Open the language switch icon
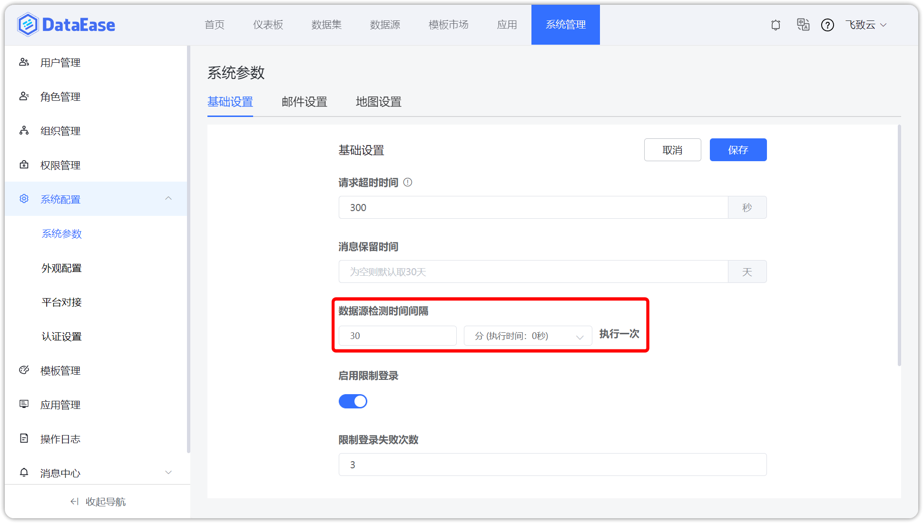 pos(803,25)
